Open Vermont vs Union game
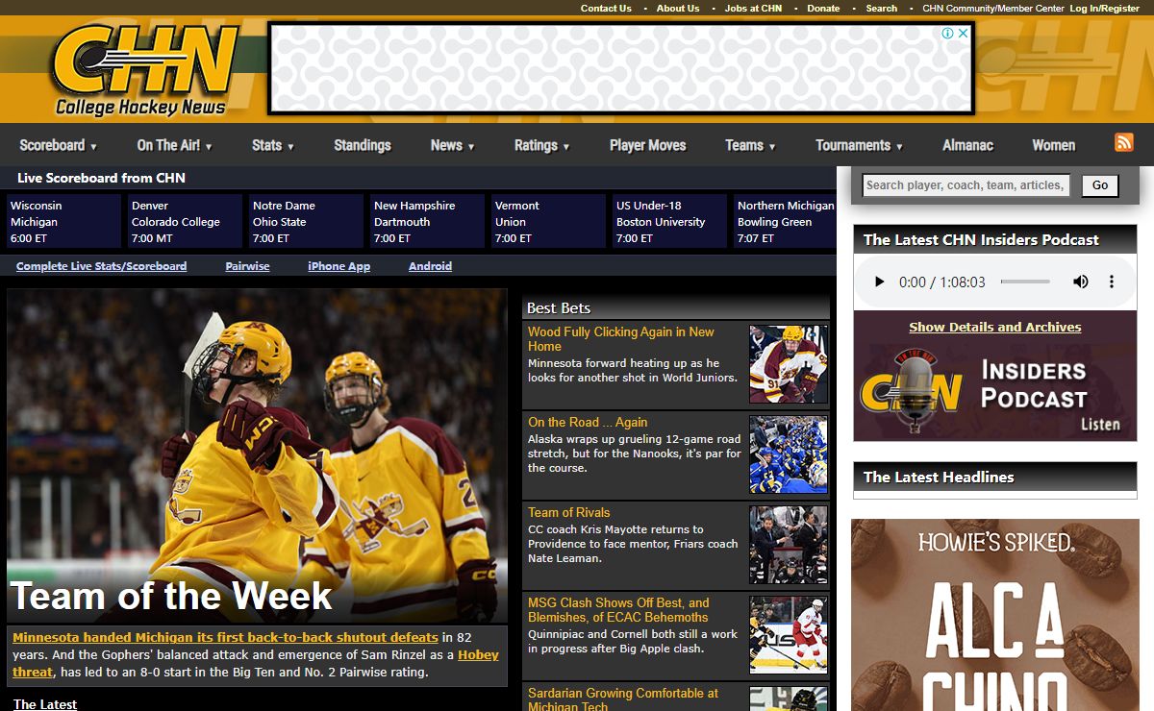The image size is (1154, 711). point(549,221)
